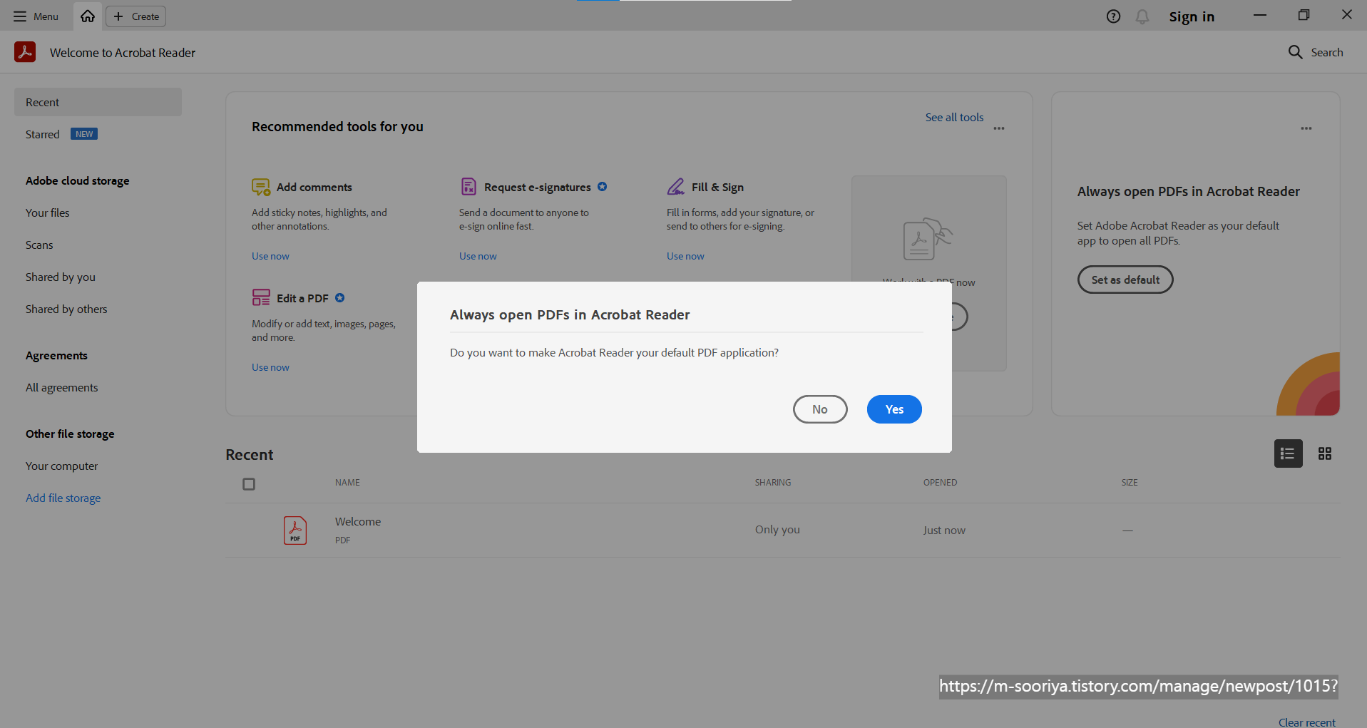Open Shared by others
Image resolution: width=1367 pixels, height=728 pixels.
tap(66, 309)
